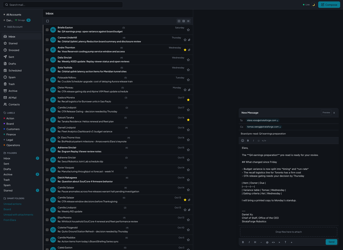Screen dimensions: 343x250
Task: Unstar the Andre Thornton message
Action: pyautogui.click(x=185, y=50)
